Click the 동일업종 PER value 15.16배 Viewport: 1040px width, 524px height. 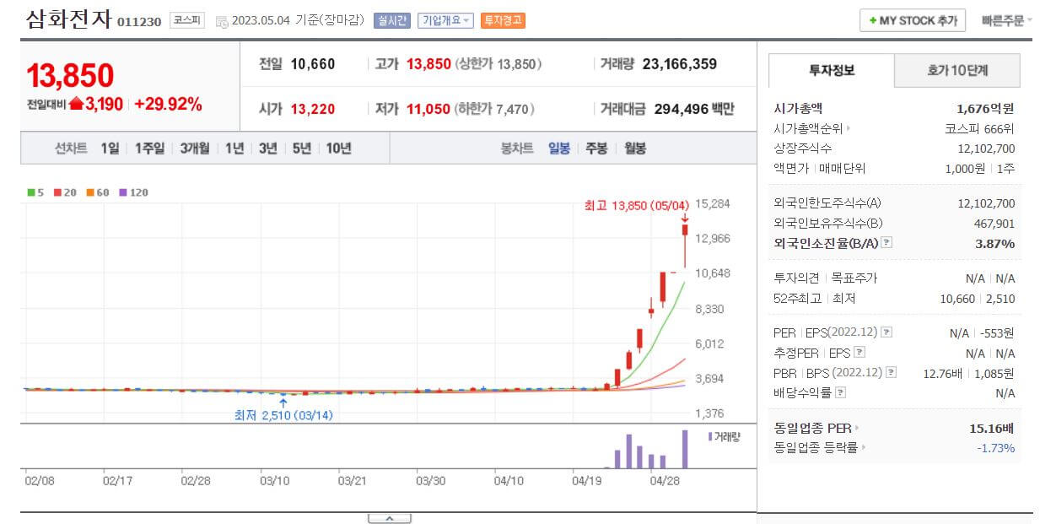pyautogui.click(x=992, y=428)
